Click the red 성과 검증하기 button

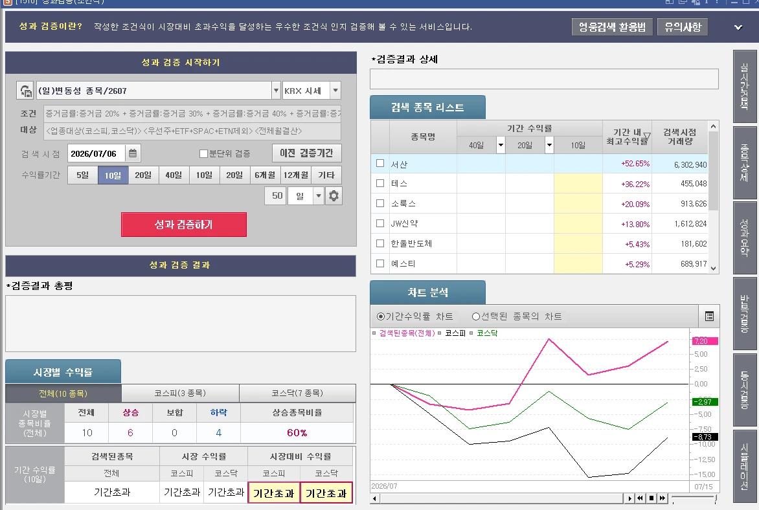[x=184, y=225]
